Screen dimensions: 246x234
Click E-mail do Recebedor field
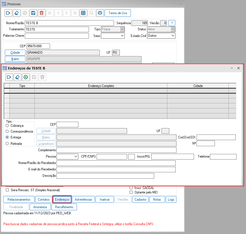click(116, 169)
